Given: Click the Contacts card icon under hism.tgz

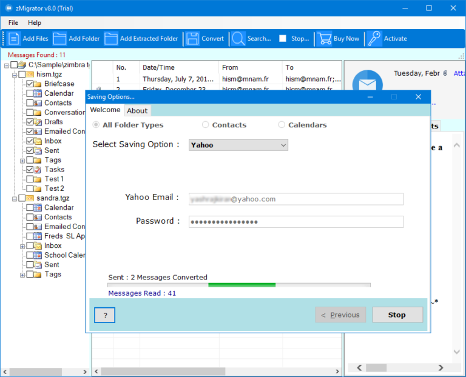Looking at the screenshot, I should 38,103.
